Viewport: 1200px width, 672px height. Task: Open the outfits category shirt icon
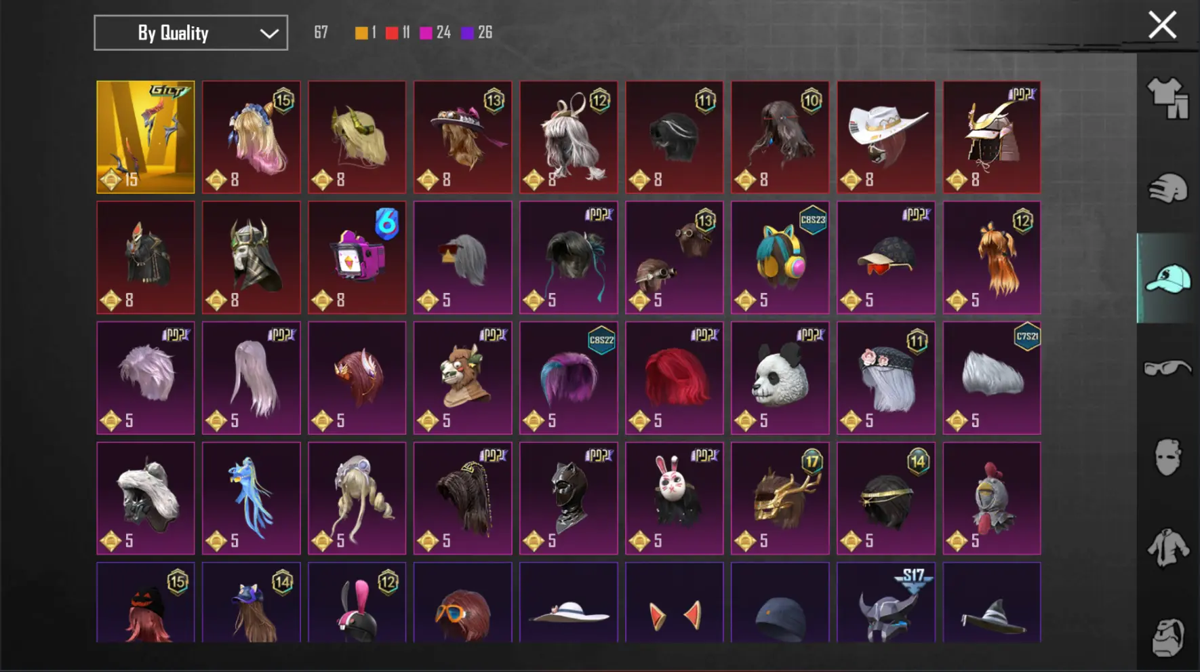pyautogui.click(x=1167, y=98)
